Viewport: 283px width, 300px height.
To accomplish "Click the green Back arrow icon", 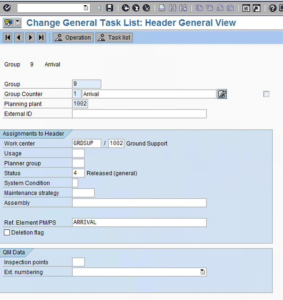I will (x=125, y=8).
